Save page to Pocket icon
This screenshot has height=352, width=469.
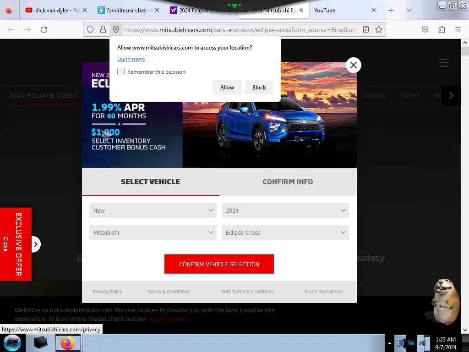[425, 29]
